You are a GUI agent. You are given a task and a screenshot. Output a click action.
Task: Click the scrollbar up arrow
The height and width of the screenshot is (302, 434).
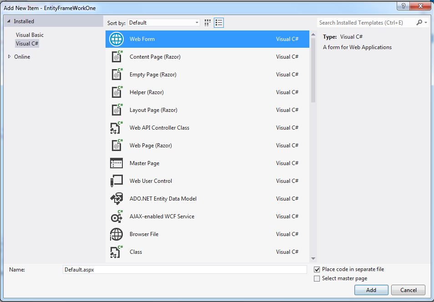click(313, 35)
